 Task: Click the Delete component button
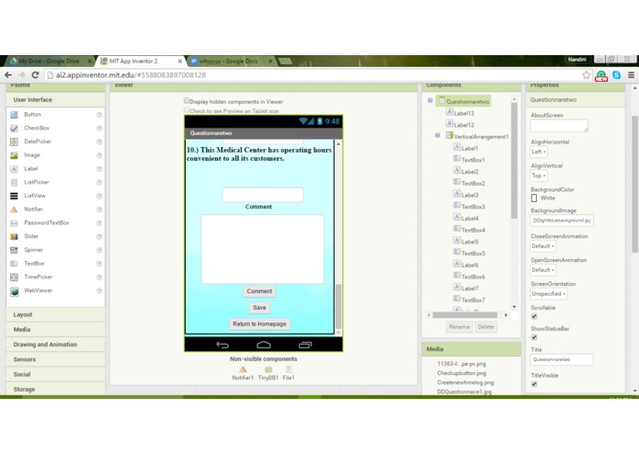click(485, 326)
